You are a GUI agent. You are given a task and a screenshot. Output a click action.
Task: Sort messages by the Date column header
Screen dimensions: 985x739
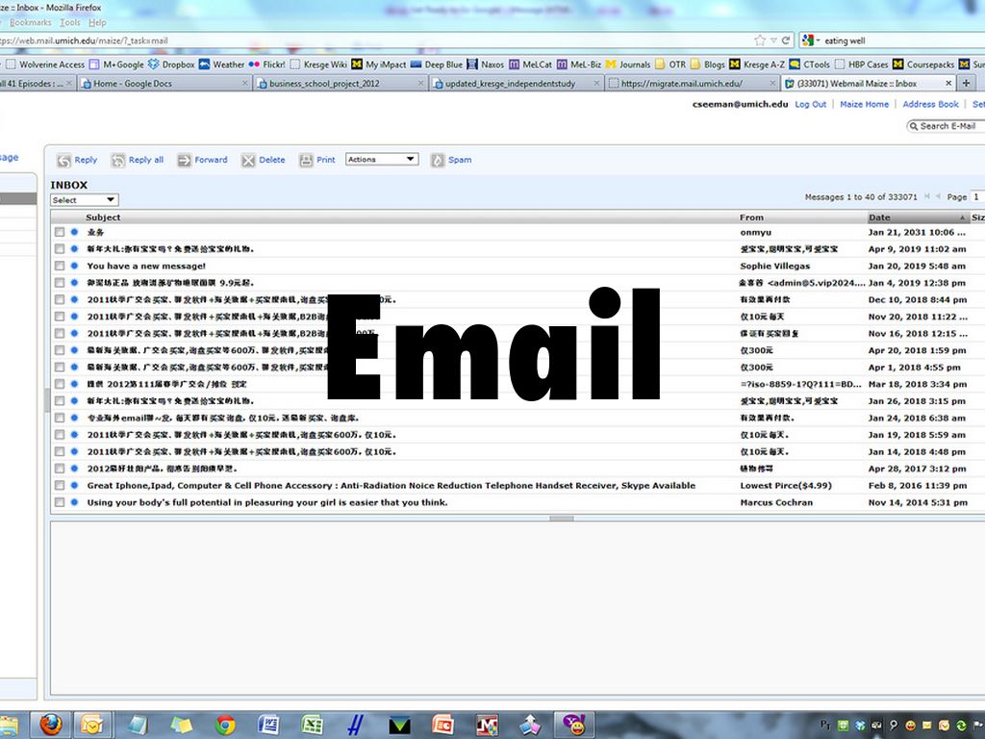879,217
